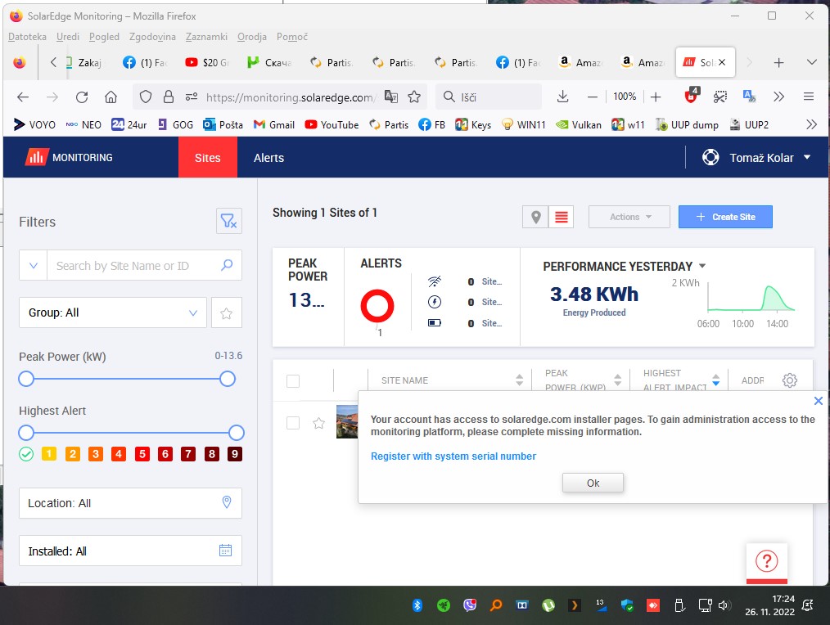Open uBlock extension icon with badge
The height and width of the screenshot is (625, 830).
click(x=692, y=95)
